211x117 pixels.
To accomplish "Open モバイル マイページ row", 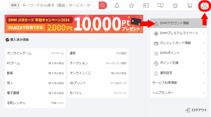I will click(98, 93).
